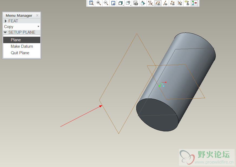Image resolution: width=236 pixels, height=167 pixels.
Task: Toggle annotation display icon
Action: (x=187, y=3)
